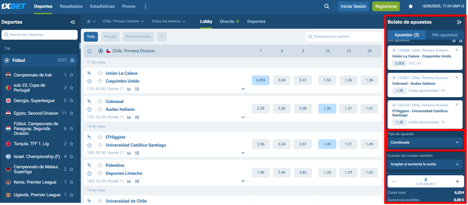Viewport: 468px width, 205px height.
Task: Collapse the Boleto de apuestas panel
Action: 459,22
